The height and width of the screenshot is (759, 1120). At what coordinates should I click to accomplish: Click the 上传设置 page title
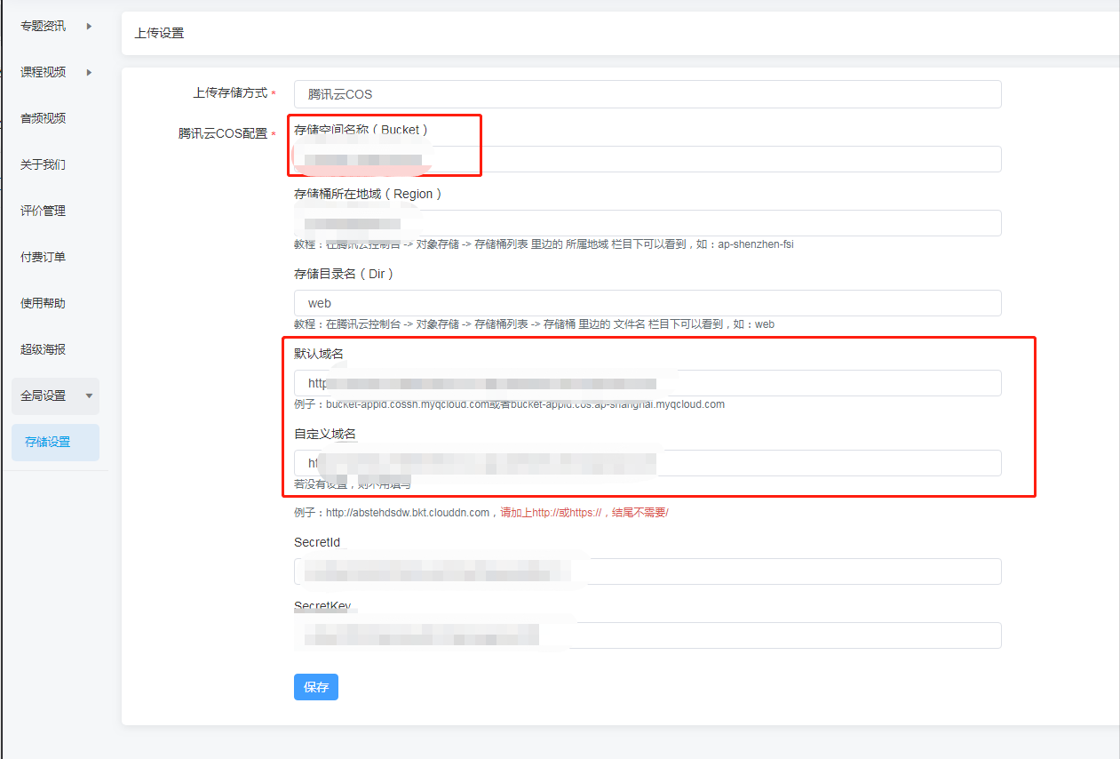pos(159,33)
